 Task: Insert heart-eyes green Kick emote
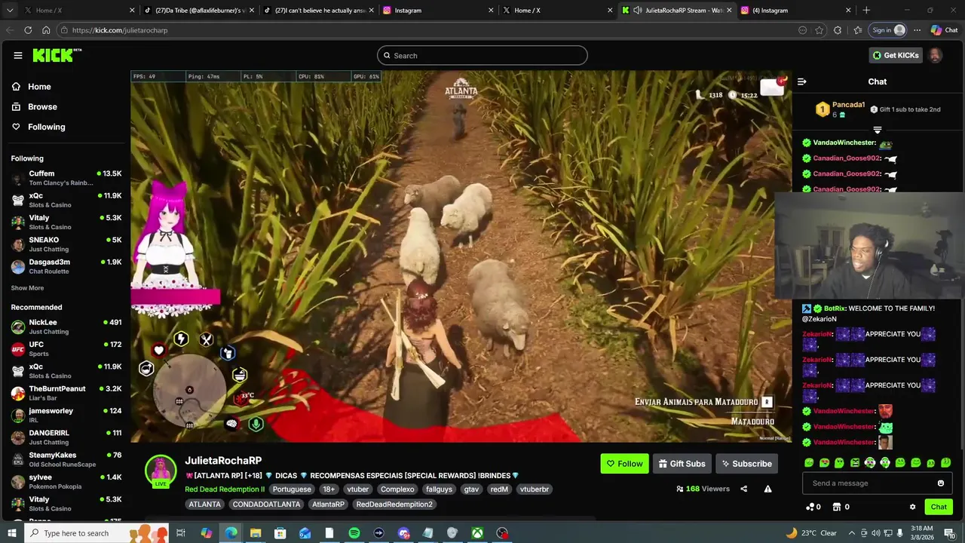[x=824, y=463]
